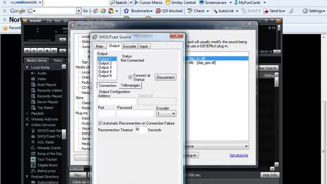Select Output 1 in the output list
This screenshot has width=327, height=184.
(107, 59)
